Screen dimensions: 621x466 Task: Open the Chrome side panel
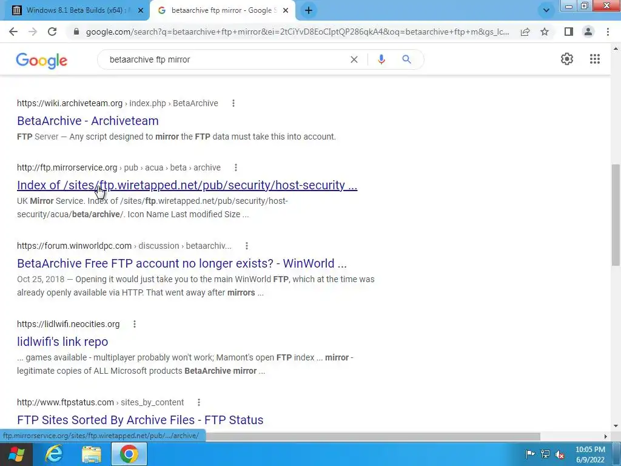[x=569, y=32]
